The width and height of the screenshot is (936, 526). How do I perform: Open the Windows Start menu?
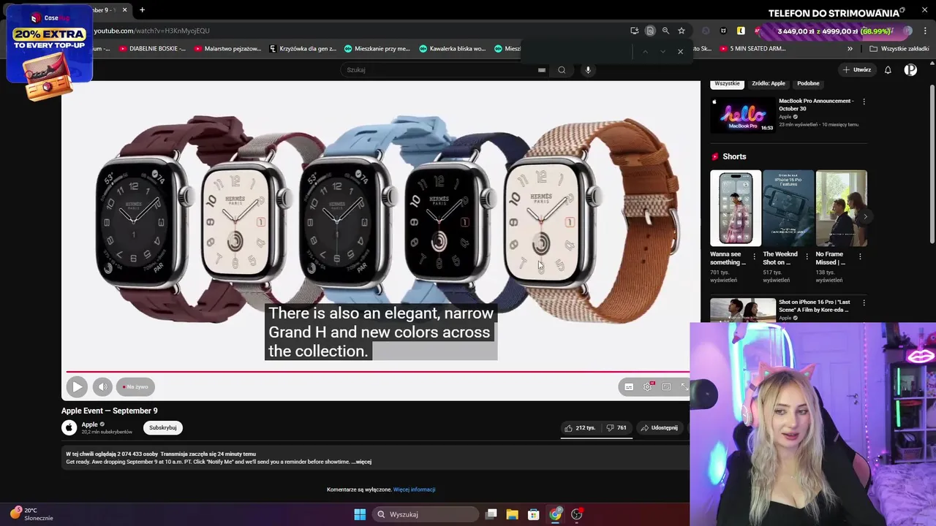(x=360, y=514)
